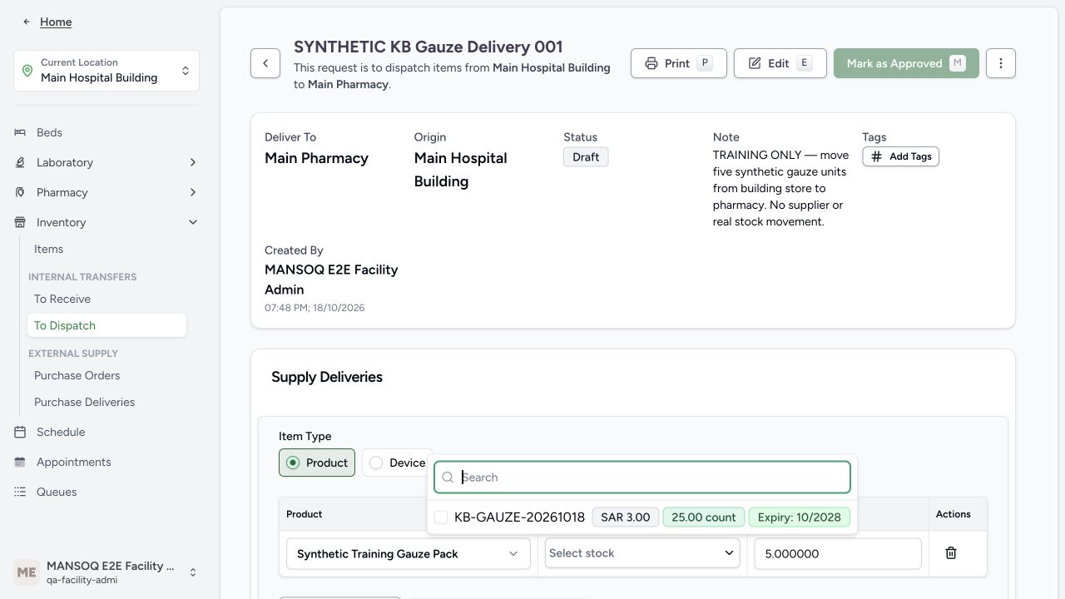The image size is (1065, 599).
Task: Click the Beds bed icon
Action: pyautogui.click(x=20, y=132)
